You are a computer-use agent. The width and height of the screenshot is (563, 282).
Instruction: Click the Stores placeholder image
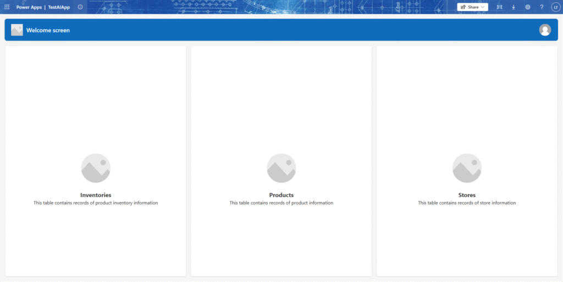coord(467,168)
